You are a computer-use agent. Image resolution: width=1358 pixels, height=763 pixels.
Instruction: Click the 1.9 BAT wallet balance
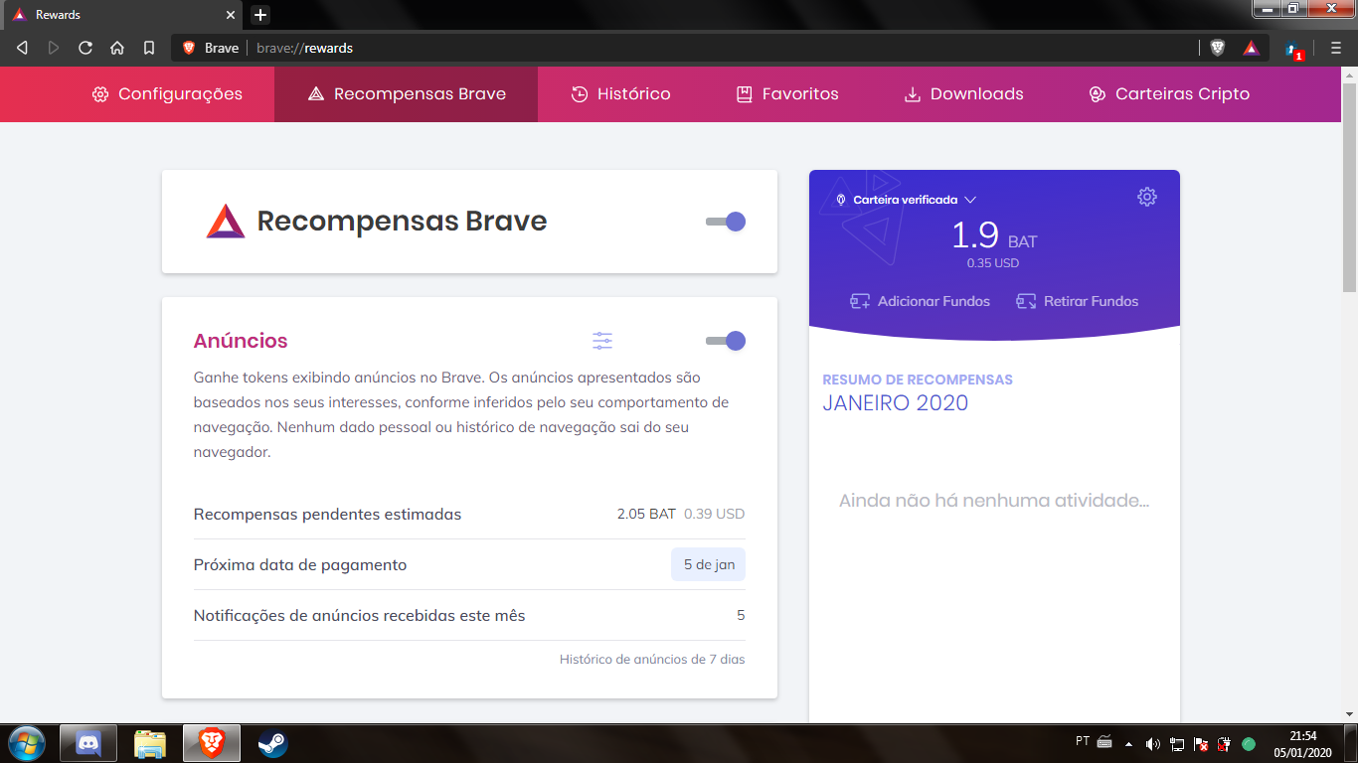pos(994,235)
